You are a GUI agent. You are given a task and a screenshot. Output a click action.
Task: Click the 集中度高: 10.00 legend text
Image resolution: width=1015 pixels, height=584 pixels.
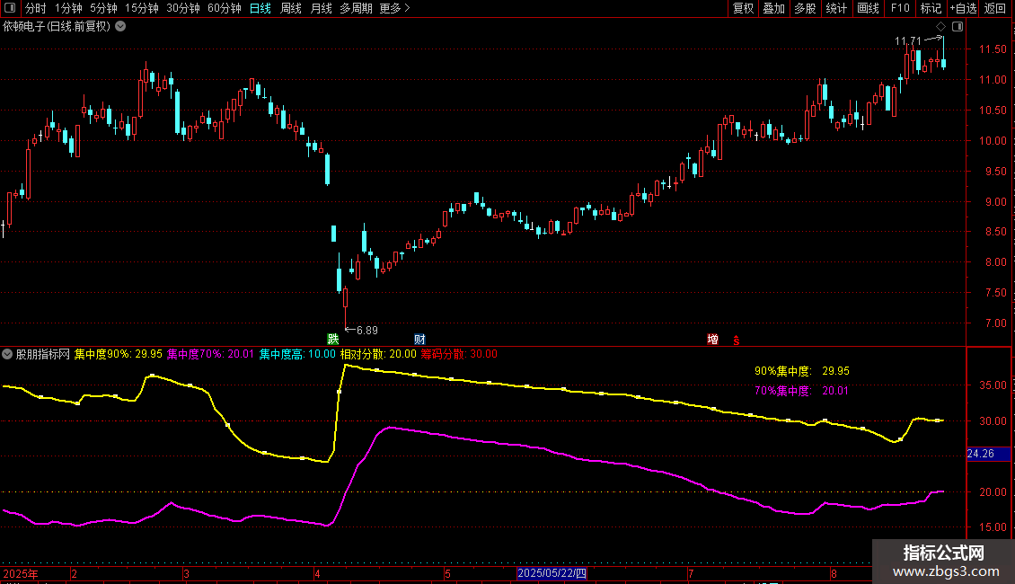(x=298, y=354)
